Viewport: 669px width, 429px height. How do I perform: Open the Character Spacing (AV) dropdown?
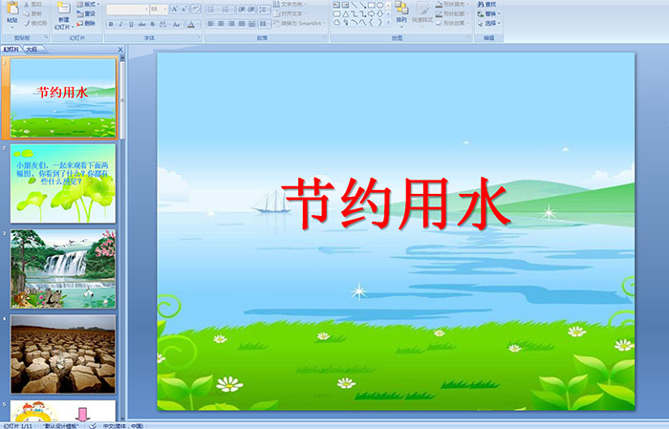coord(163,24)
